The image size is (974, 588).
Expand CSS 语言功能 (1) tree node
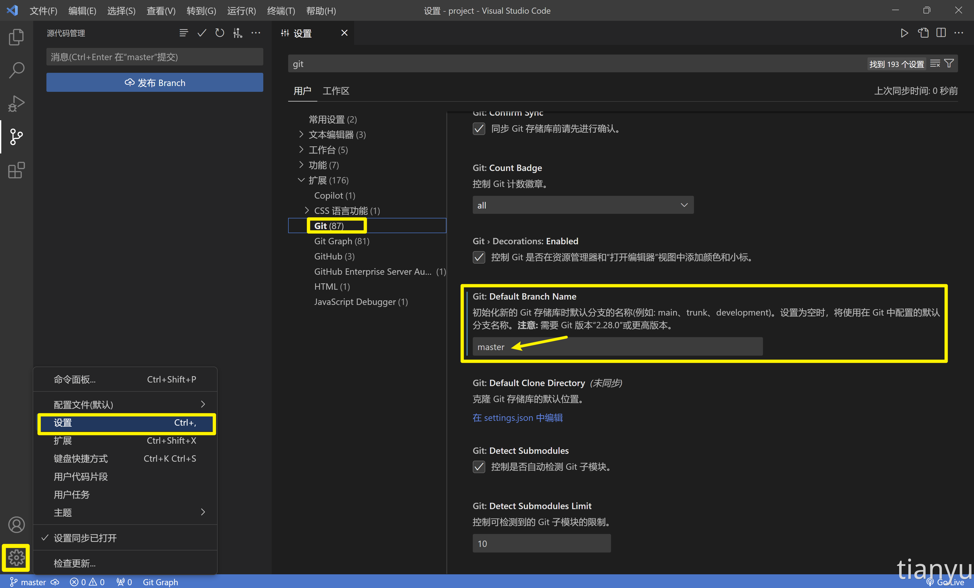[x=307, y=210]
